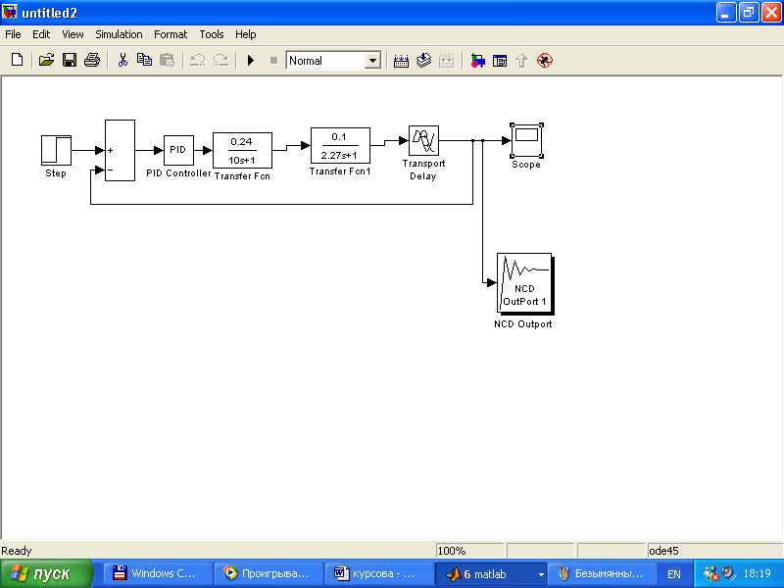This screenshot has height=588, width=784.
Task: Toggle the Model Browser icon
Action: [x=500, y=61]
